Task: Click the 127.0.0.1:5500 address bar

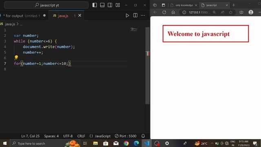Action: coord(199,12)
